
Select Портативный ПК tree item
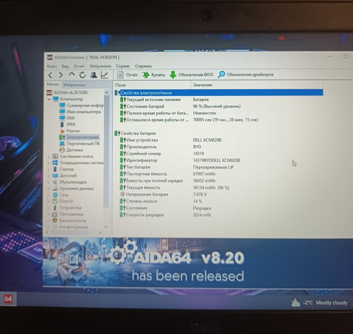[x=80, y=143]
